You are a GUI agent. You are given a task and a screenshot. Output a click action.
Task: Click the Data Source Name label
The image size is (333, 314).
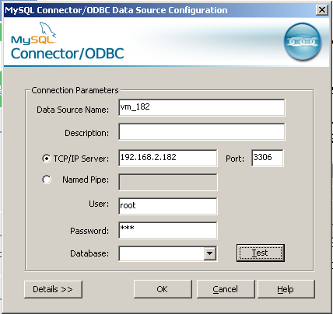click(x=73, y=110)
